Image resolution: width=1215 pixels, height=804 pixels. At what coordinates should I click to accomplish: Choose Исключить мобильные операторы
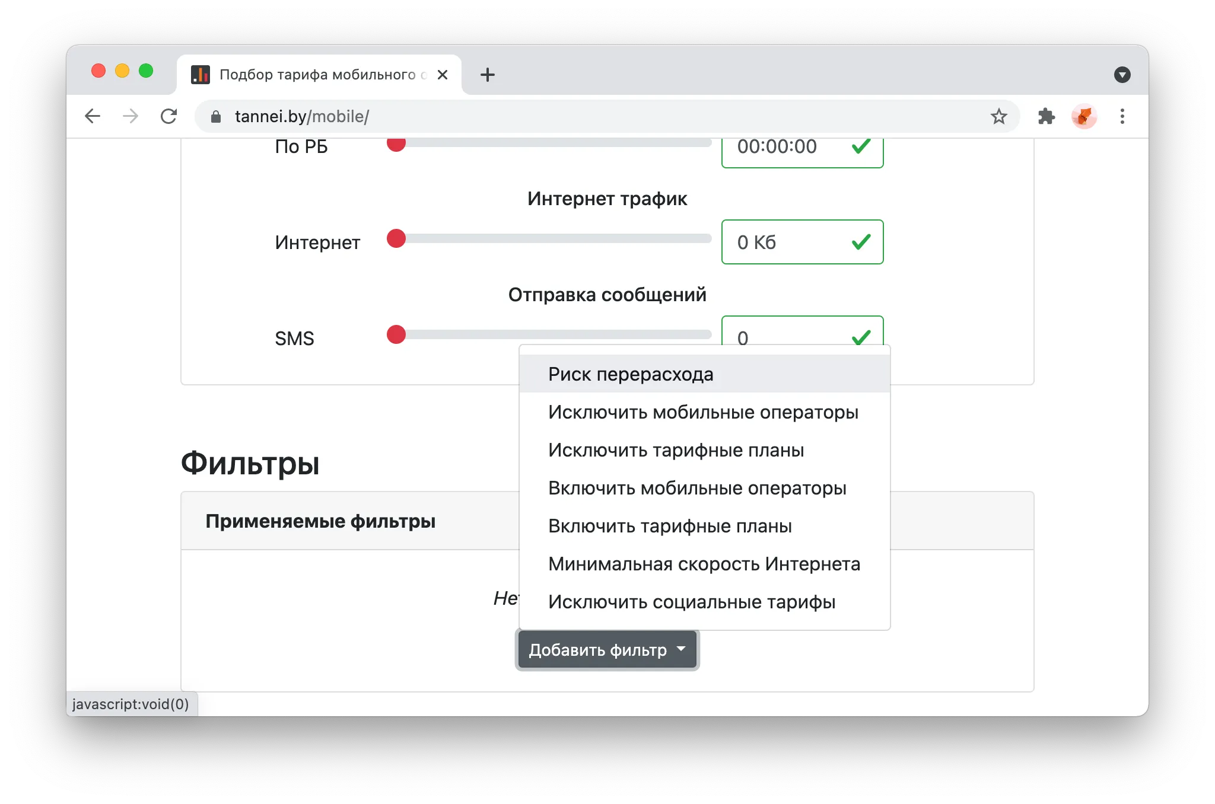(x=704, y=412)
